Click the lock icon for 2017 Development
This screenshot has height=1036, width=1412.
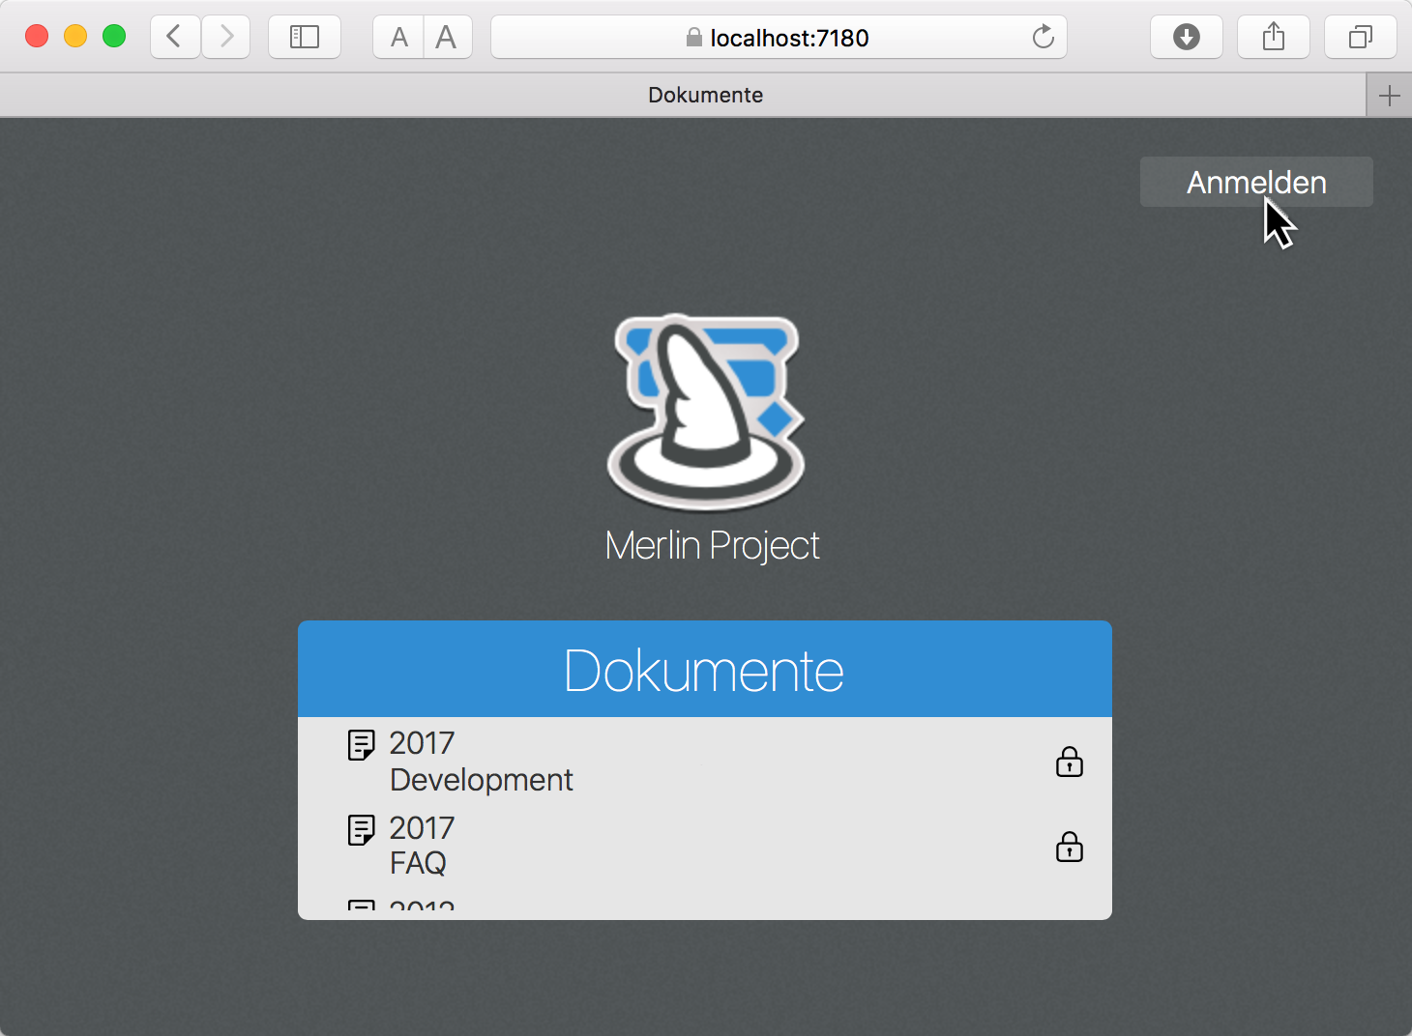click(x=1069, y=762)
